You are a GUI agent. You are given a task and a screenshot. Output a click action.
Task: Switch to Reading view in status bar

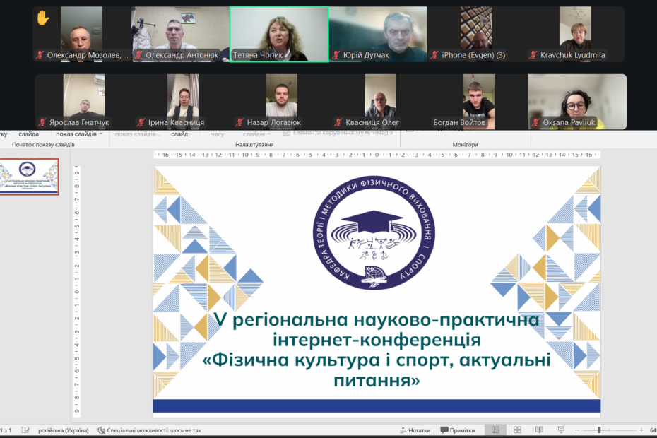tap(539, 430)
